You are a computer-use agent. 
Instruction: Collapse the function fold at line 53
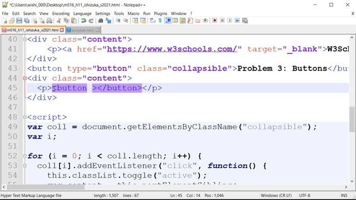pos(24,166)
